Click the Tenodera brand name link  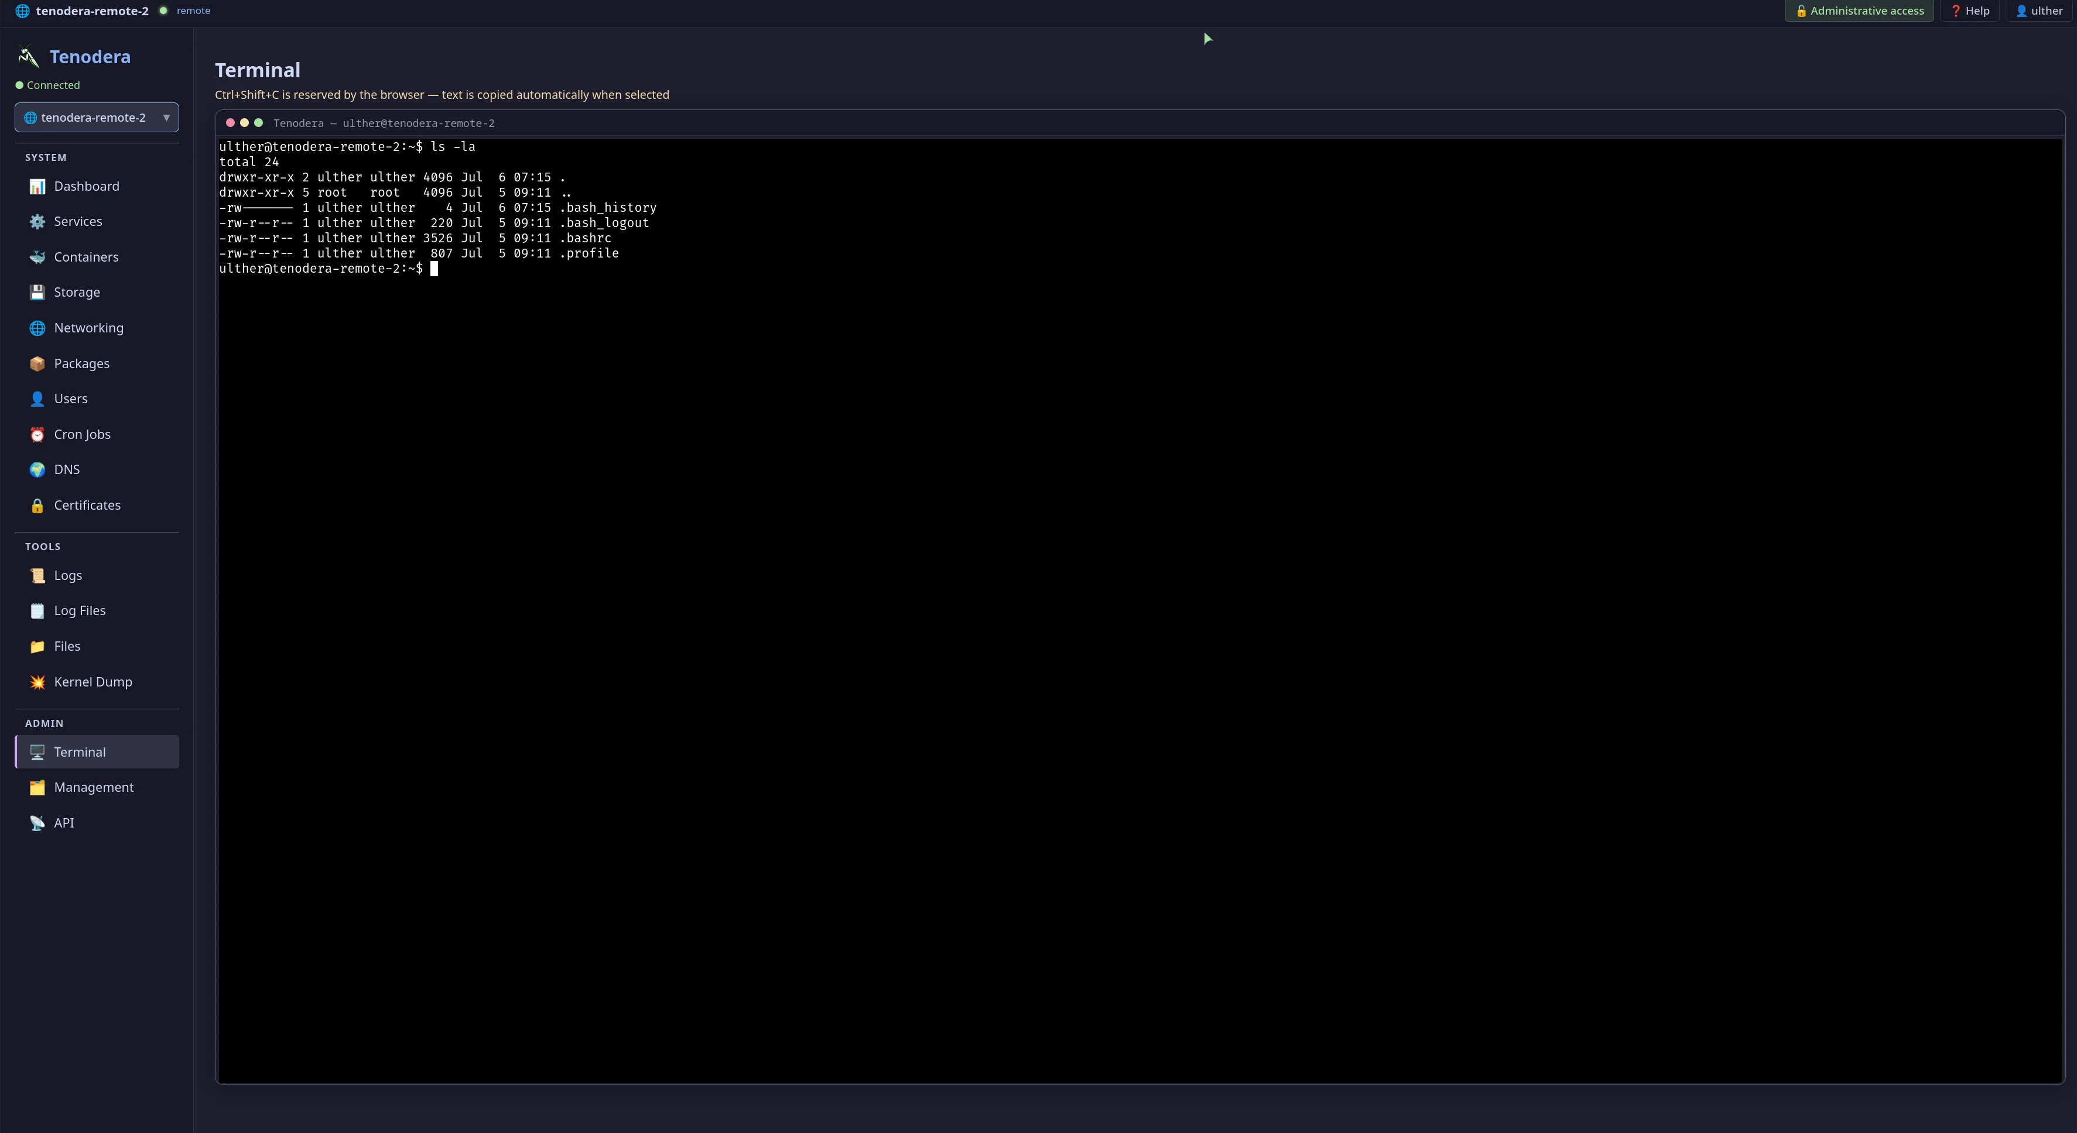[90, 56]
